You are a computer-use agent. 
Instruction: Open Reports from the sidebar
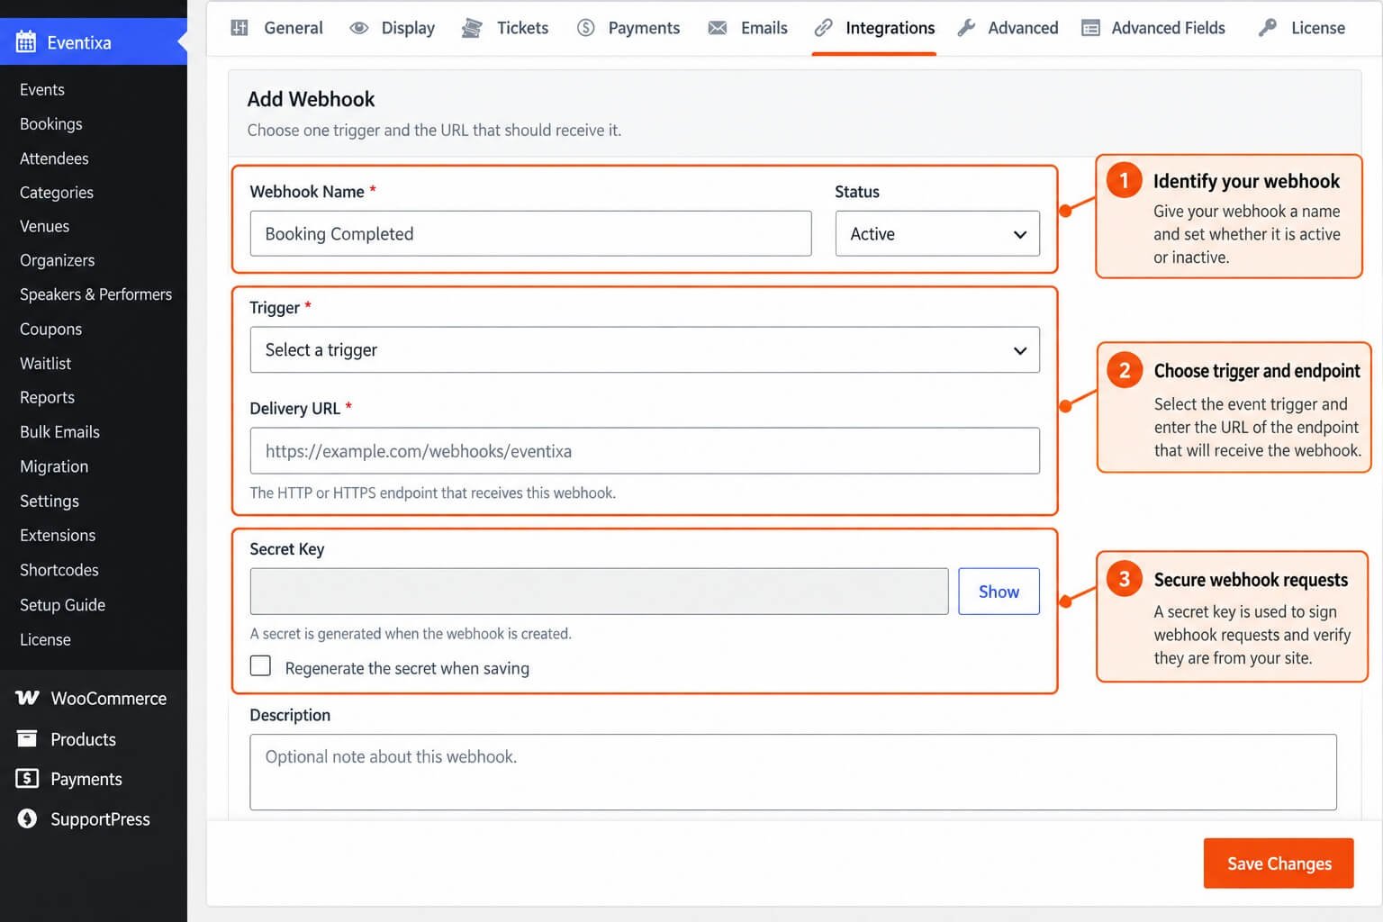(48, 398)
